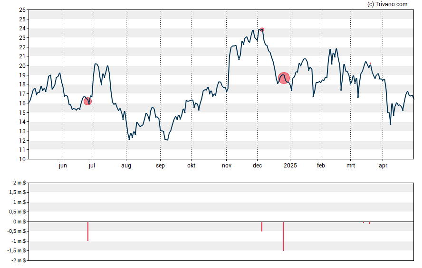
Task: Click the red marker just before jul
Action: tap(88, 101)
